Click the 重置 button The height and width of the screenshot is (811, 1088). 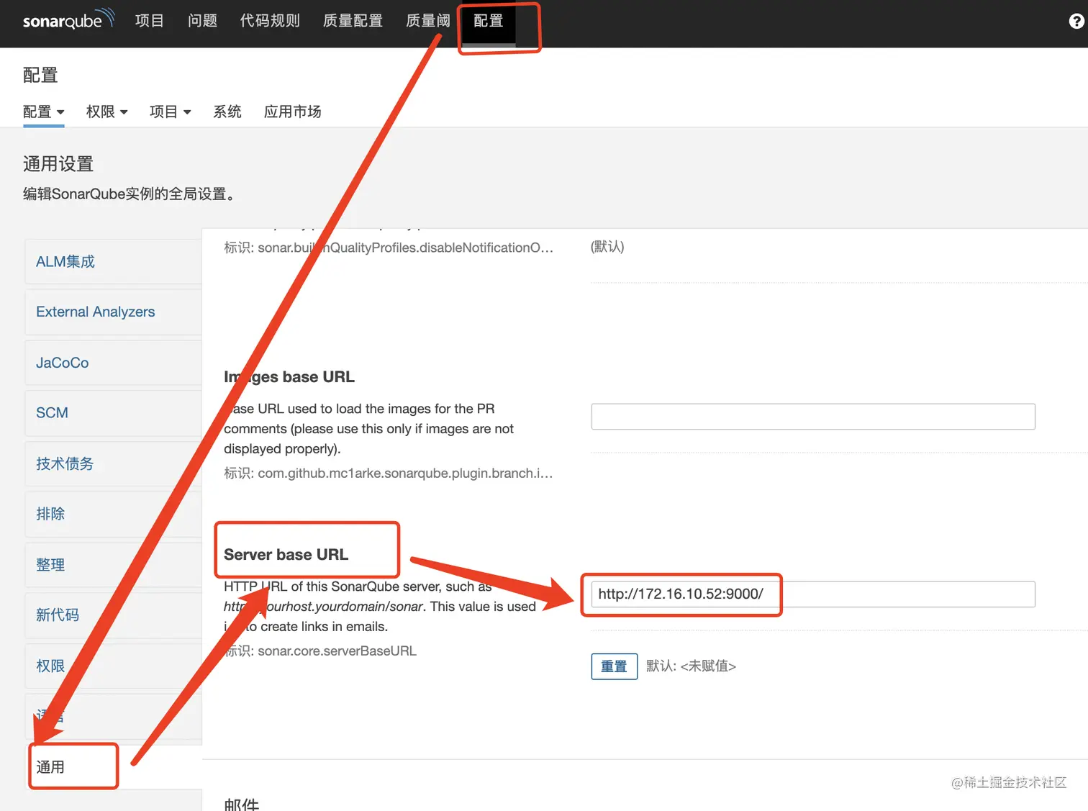tap(614, 666)
